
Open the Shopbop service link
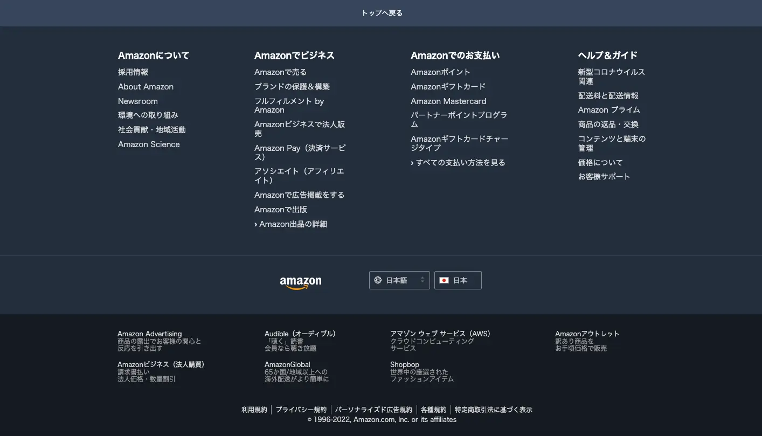coord(422,372)
